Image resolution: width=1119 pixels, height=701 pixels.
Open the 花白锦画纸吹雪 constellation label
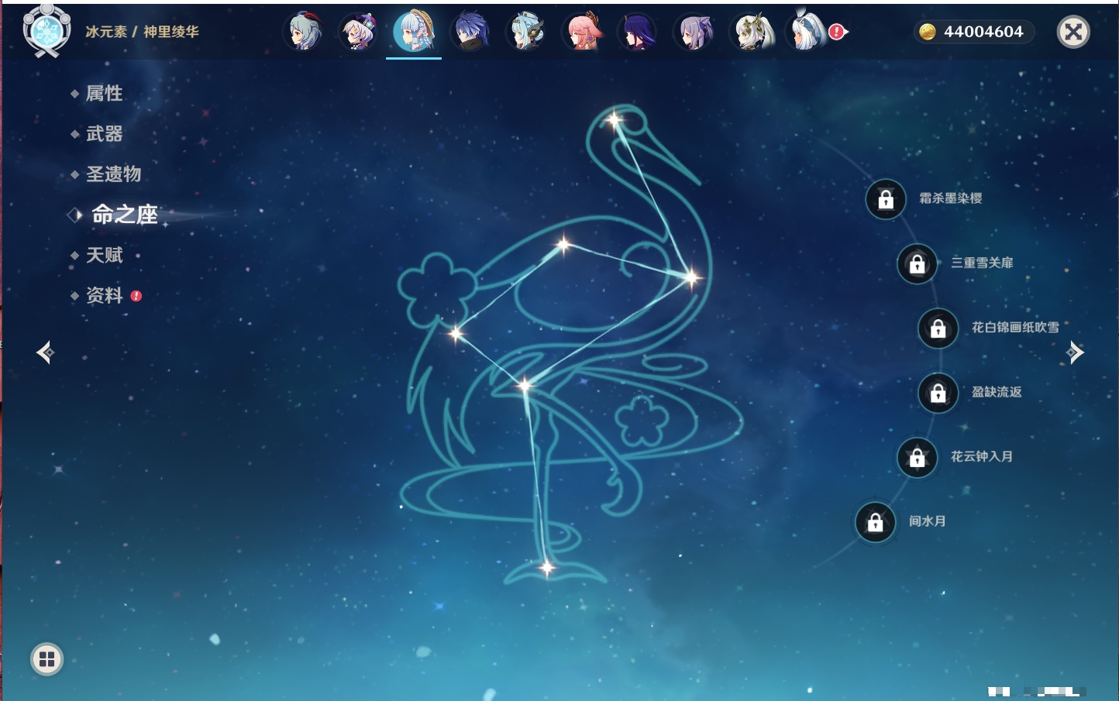[x=1014, y=328]
